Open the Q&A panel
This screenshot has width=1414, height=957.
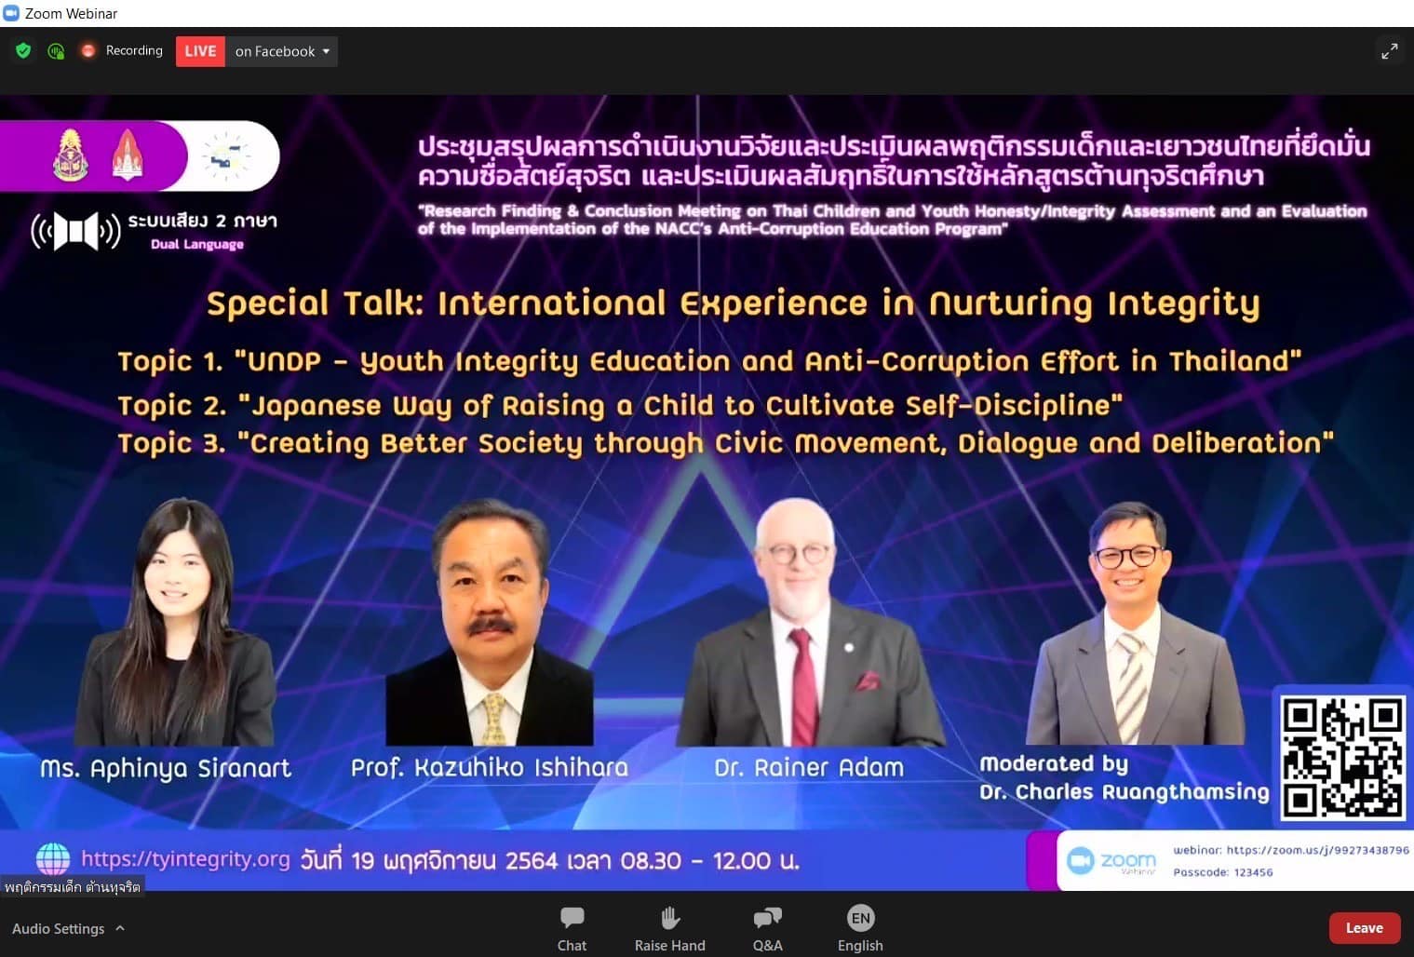(767, 929)
